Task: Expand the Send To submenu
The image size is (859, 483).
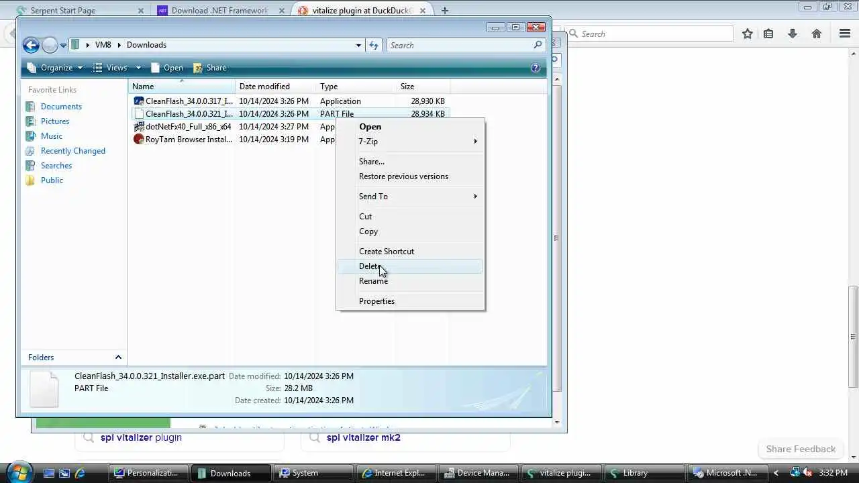Action: click(x=410, y=197)
